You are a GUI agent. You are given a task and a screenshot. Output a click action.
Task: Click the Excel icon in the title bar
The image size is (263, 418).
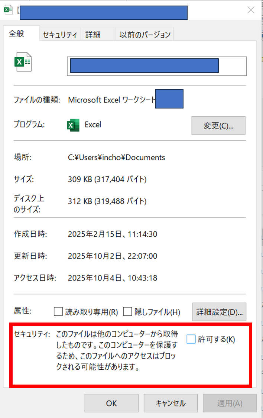coord(8,10)
